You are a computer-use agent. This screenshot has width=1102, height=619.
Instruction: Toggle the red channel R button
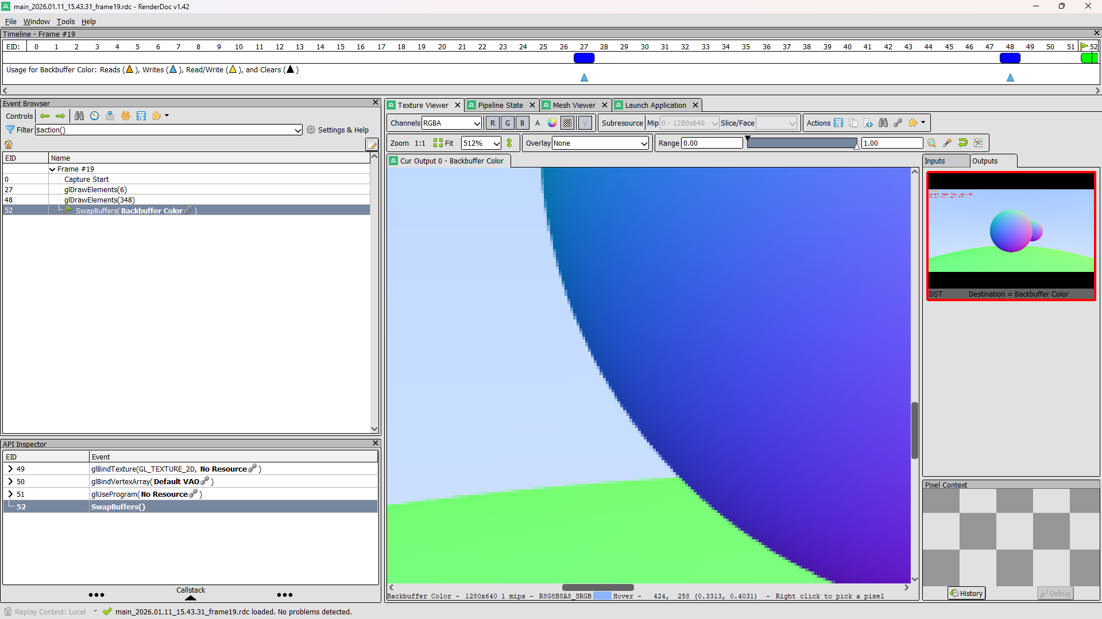(492, 123)
